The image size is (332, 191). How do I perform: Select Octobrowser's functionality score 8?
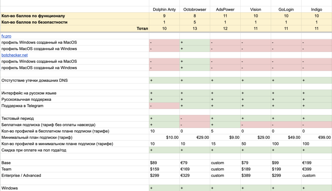point(195,16)
